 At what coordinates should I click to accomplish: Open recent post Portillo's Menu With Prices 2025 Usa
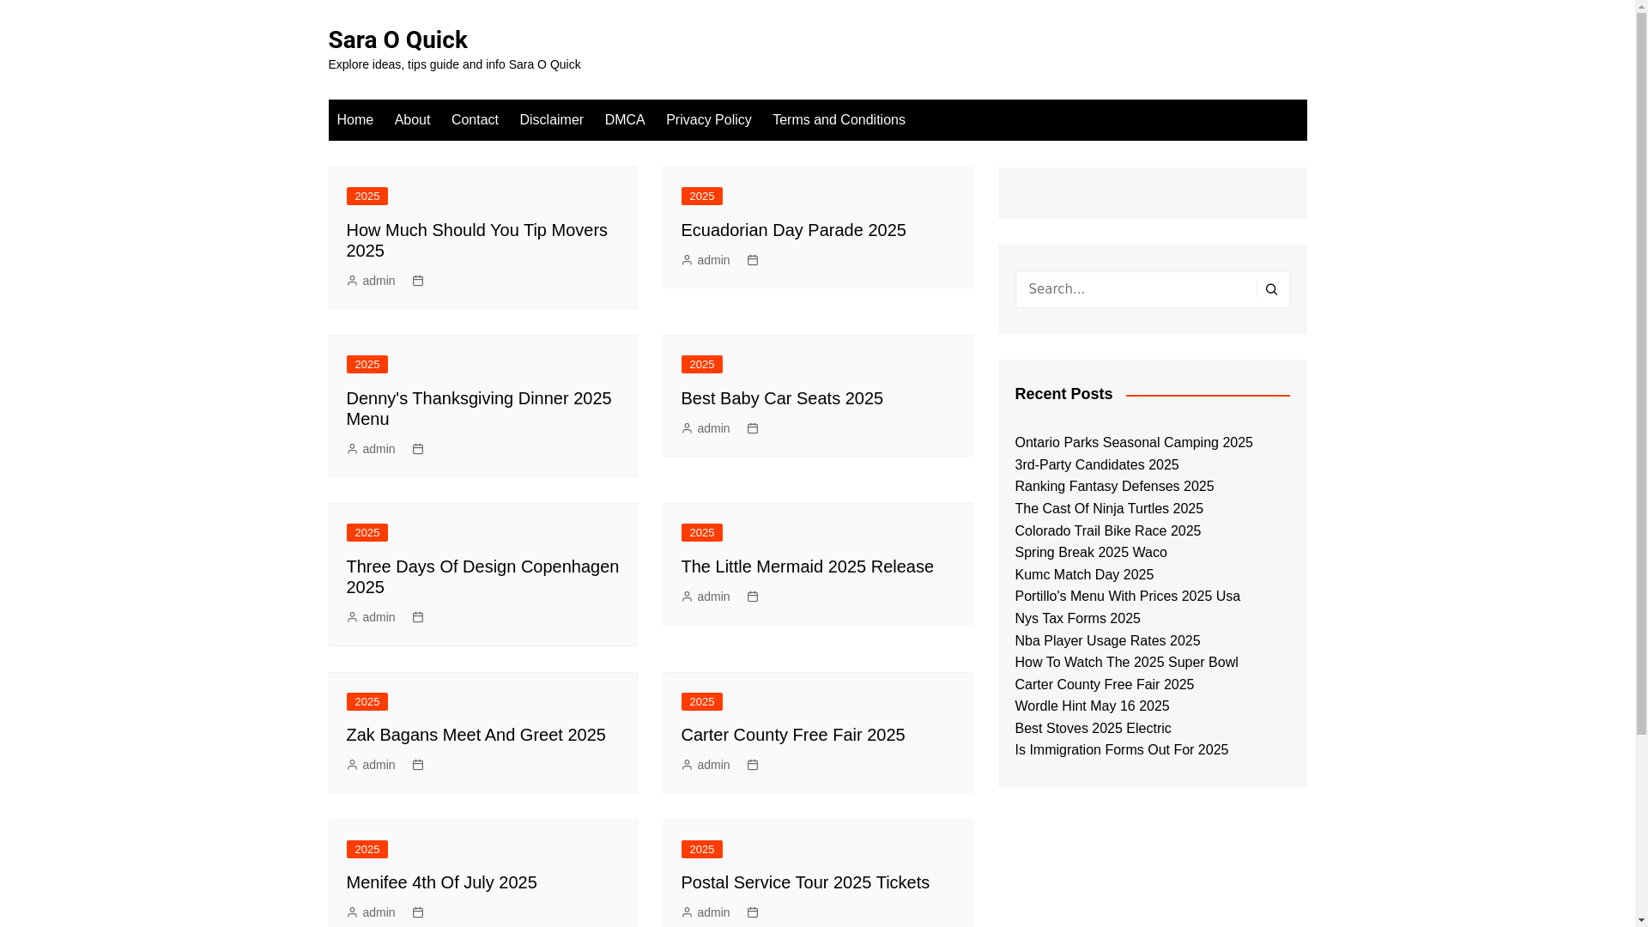click(1128, 597)
